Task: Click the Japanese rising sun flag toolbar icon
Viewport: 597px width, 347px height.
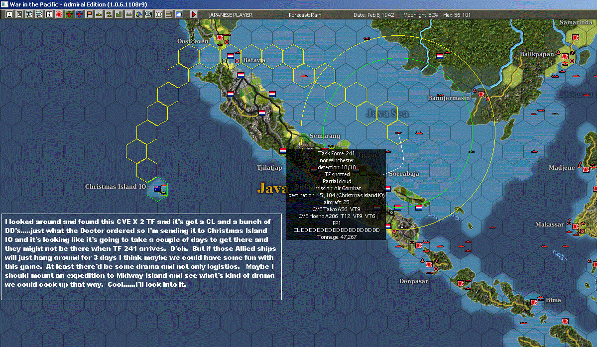Action: tap(59, 14)
